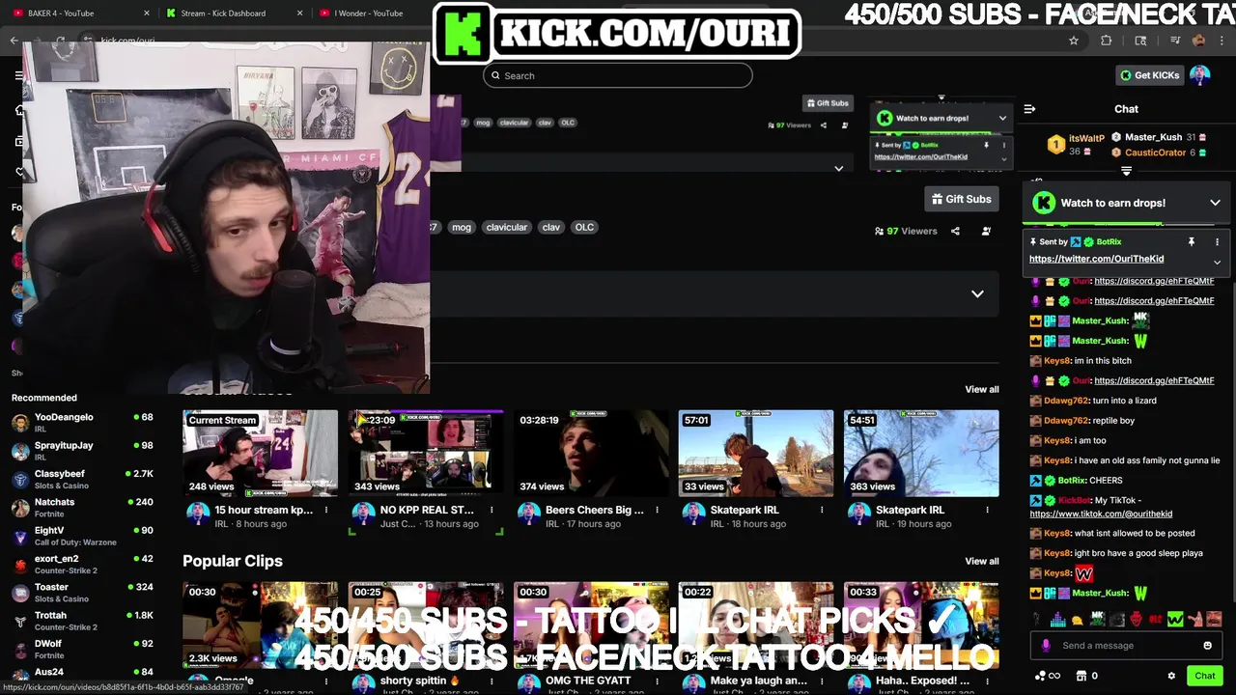Image resolution: width=1236 pixels, height=695 pixels.
Task: Click the channel points infinity icon
Action: coord(1048,676)
